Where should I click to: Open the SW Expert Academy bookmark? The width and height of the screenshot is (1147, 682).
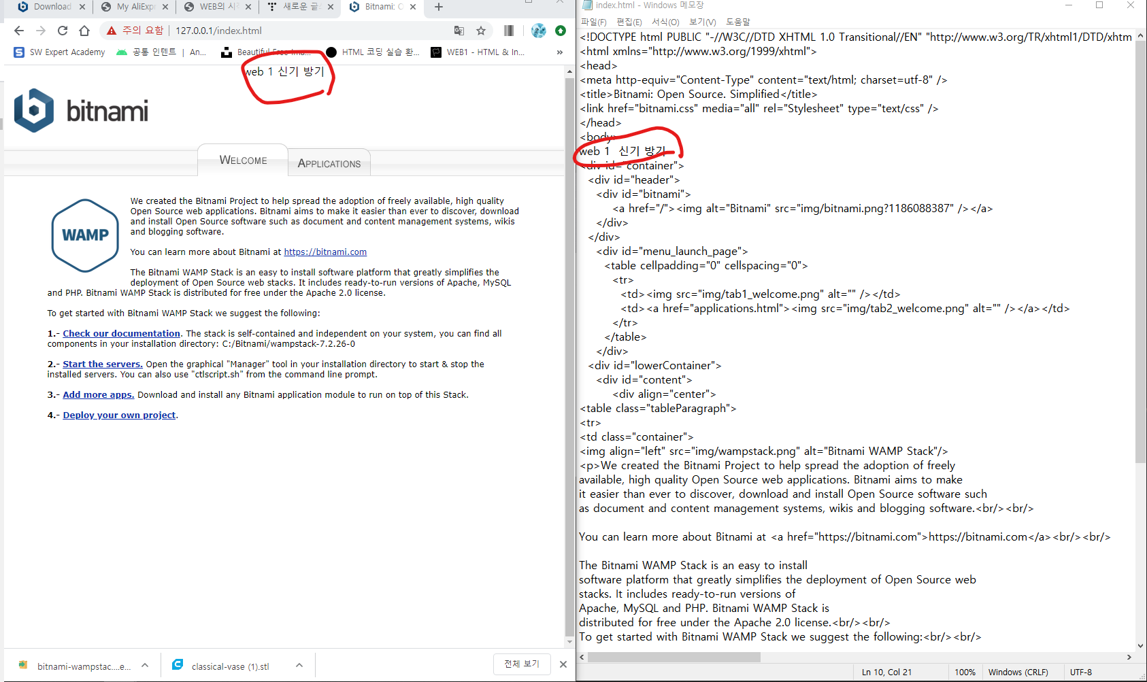59,52
